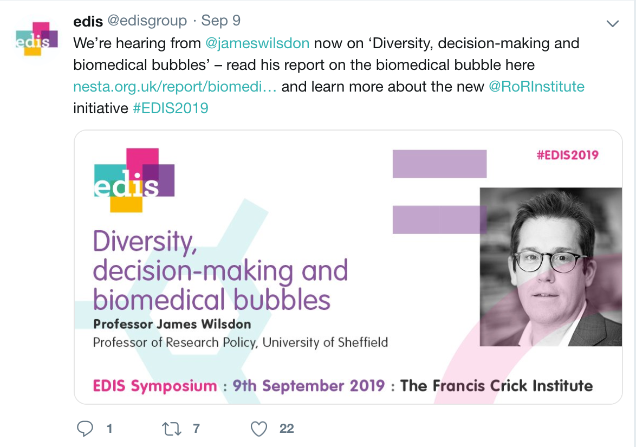Screen dimensions: 636x447
Task: Click the 'Diversity, decision-making and biomedical bubbles' heading
Action: pos(220,270)
